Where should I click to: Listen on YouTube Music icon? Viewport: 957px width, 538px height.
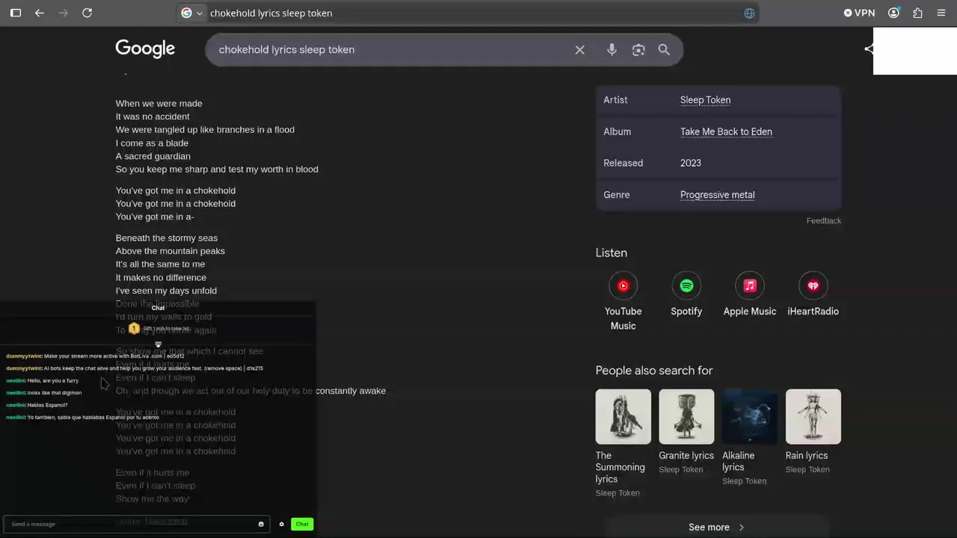(x=623, y=285)
